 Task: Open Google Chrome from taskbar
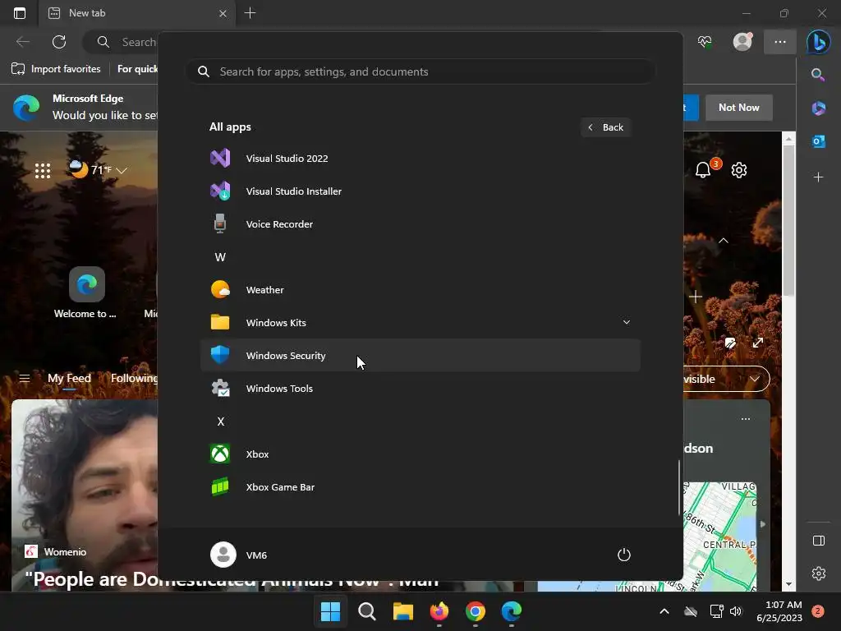click(476, 611)
